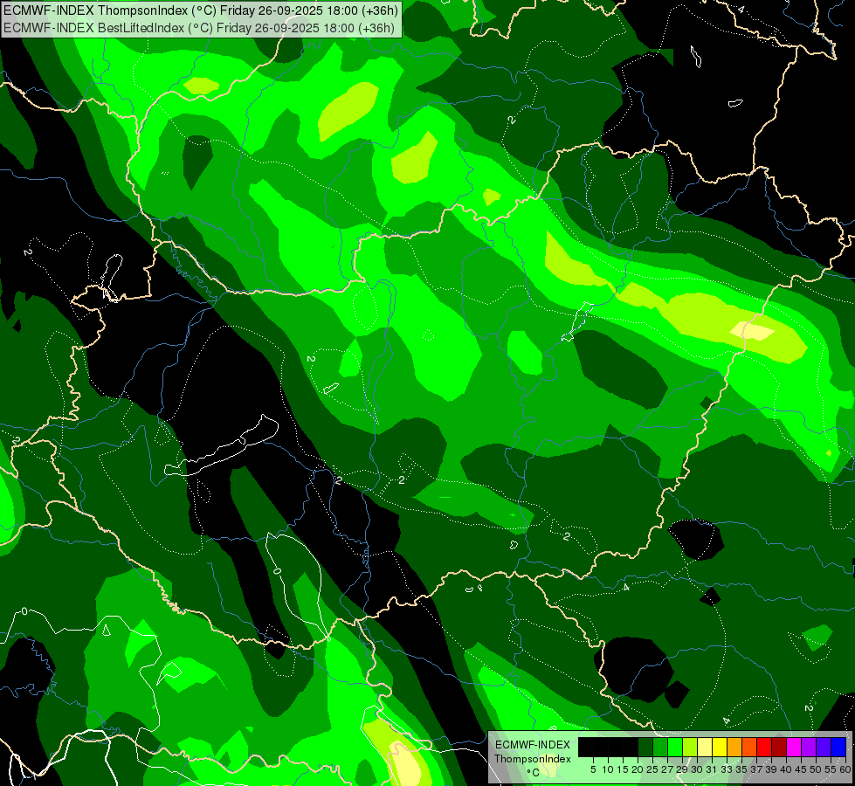Screen dimensions: 855x786
Task: Click the legend tick label 5
Action: click(x=593, y=769)
